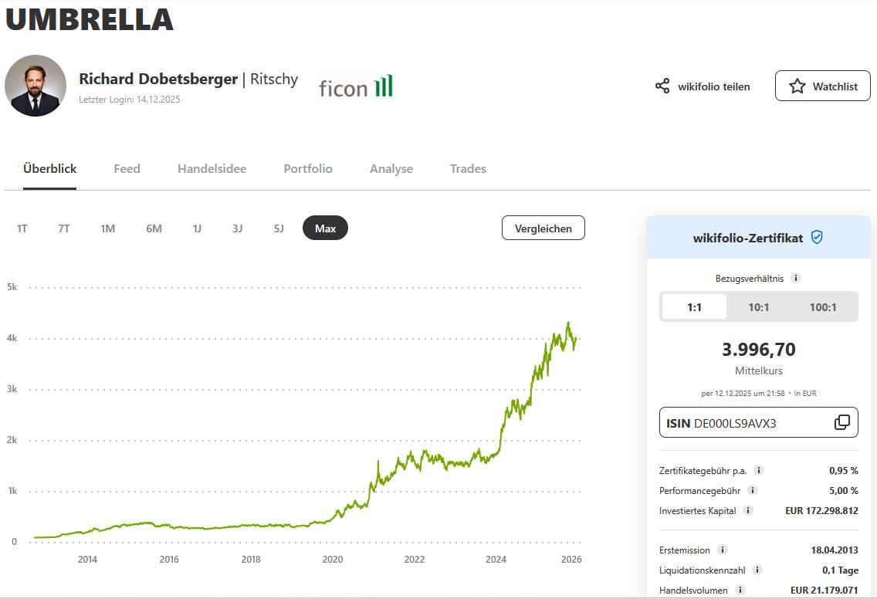877x599 pixels.
Task: Open Richard Dobetsberger's profile link
Action: [158, 79]
